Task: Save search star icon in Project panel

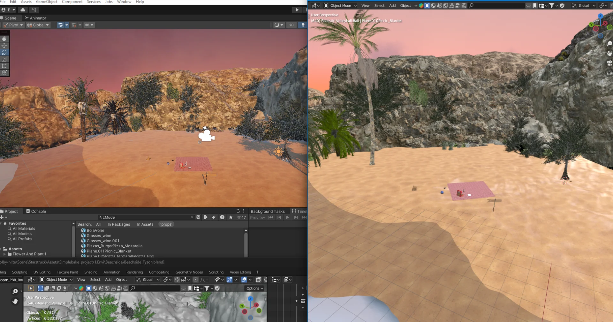Action: [x=231, y=217]
